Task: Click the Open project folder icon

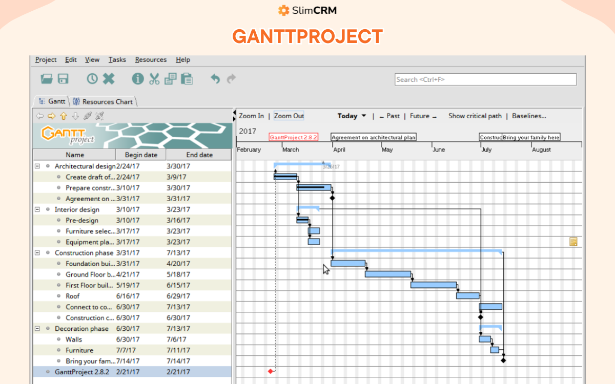Action: [47, 79]
